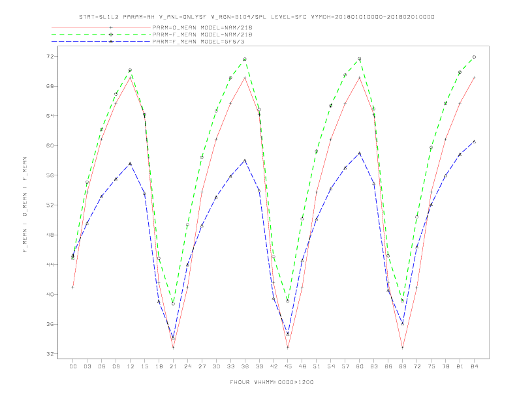Click the red solid legend line sample

coord(101,27)
